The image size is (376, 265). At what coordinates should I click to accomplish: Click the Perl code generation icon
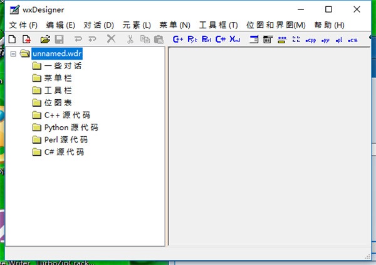[206, 39]
